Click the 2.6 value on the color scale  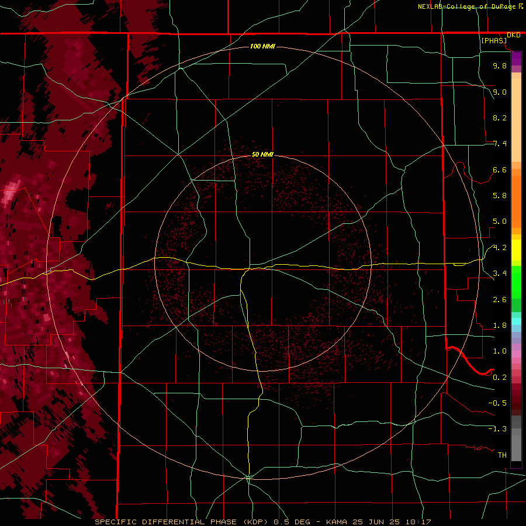[500, 300]
